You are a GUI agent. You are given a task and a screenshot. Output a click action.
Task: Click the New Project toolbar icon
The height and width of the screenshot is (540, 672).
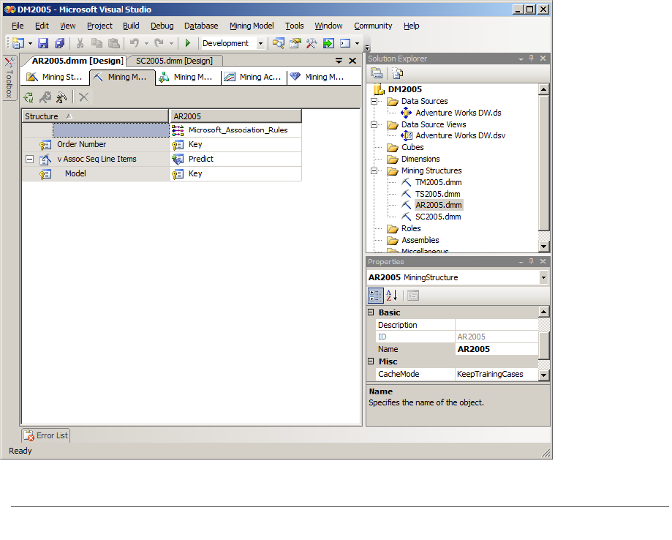tap(18, 43)
